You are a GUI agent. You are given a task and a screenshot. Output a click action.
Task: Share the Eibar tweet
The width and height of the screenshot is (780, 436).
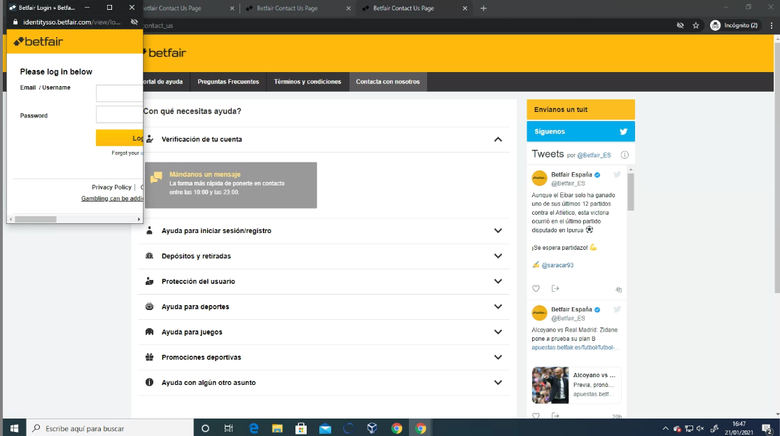(x=555, y=288)
